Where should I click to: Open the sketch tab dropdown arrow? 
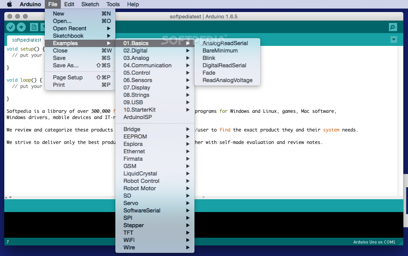click(394, 39)
